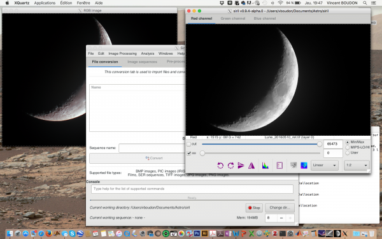
Task: Select Min/Max display range radio
Action: pos(348,142)
